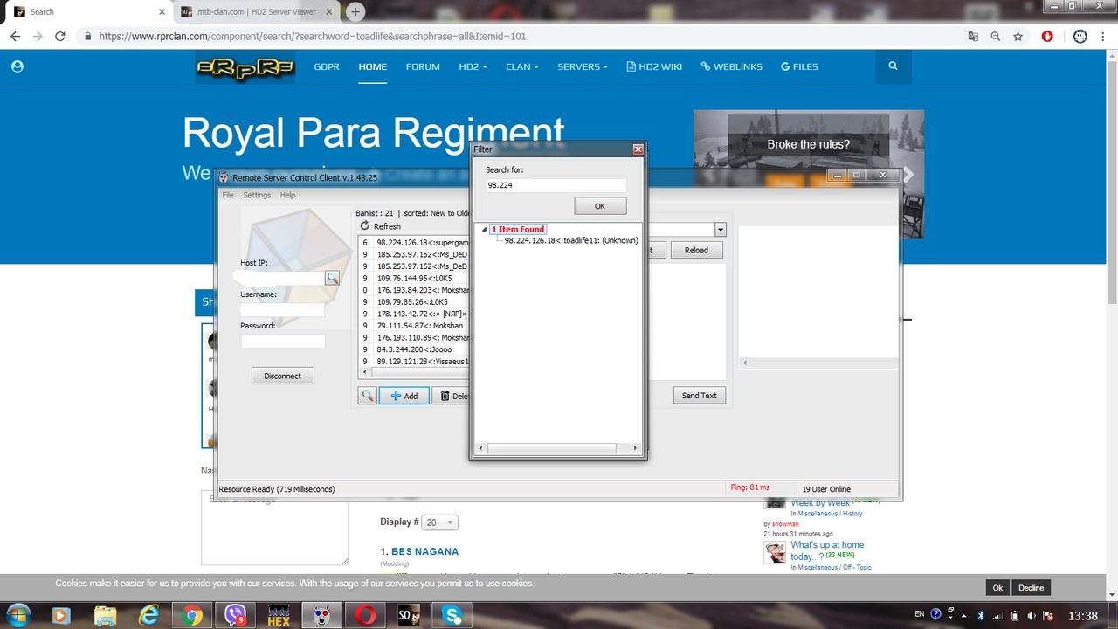The height and width of the screenshot is (629, 1118).
Task: Open Google Chrome from the taskbar
Action: coord(191,615)
